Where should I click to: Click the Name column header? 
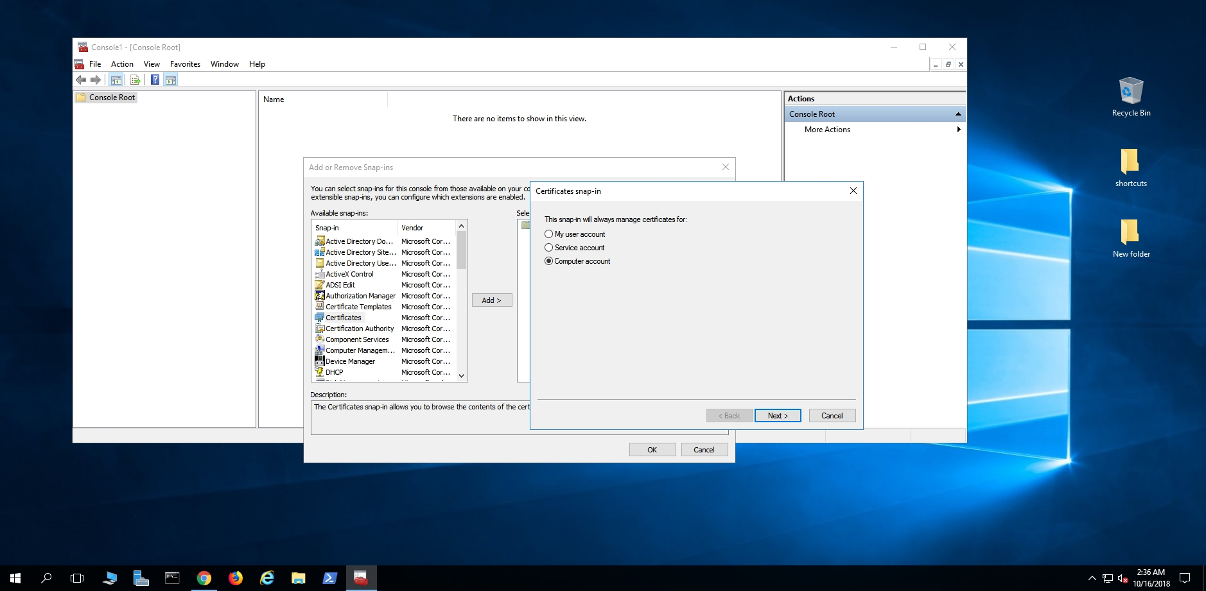click(x=323, y=99)
